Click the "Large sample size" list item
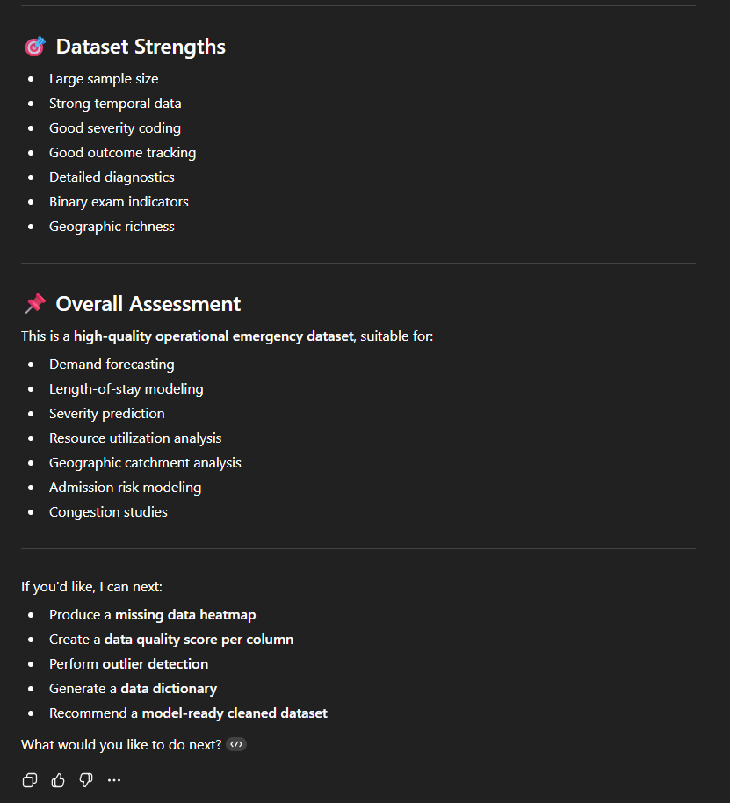Screen dimensions: 730x803 (x=104, y=79)
